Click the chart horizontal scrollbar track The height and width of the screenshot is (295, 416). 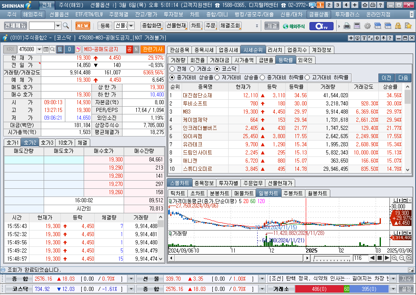click(x=238, y=258)
